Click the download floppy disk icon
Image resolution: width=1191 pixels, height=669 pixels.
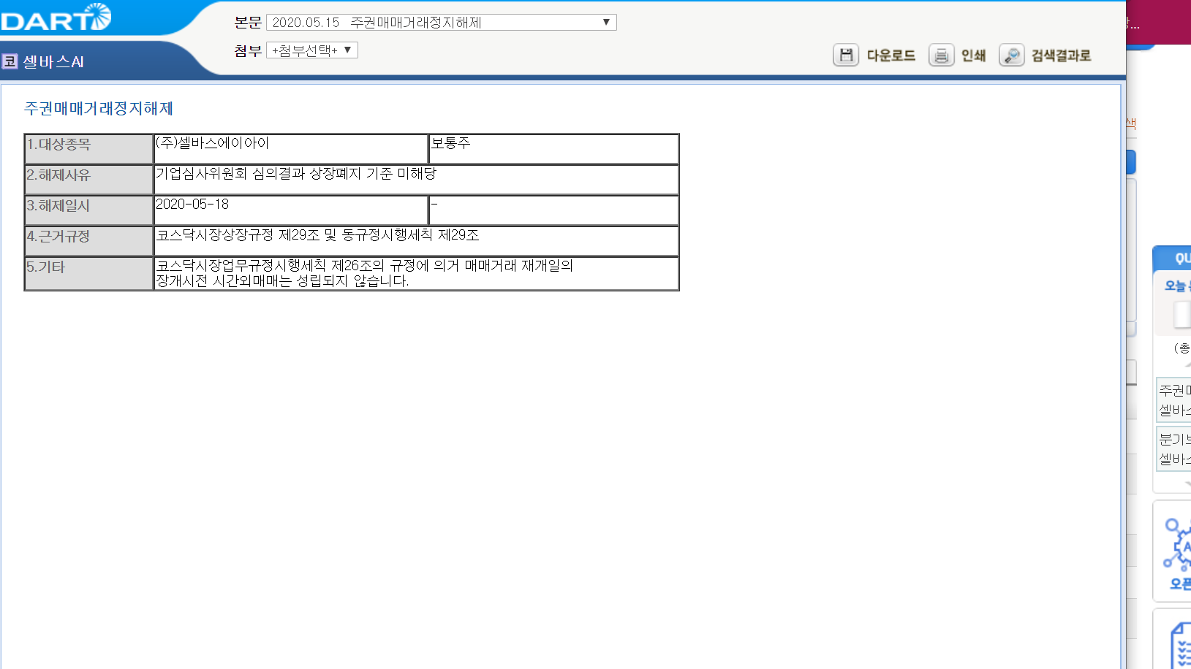point(846,55)
